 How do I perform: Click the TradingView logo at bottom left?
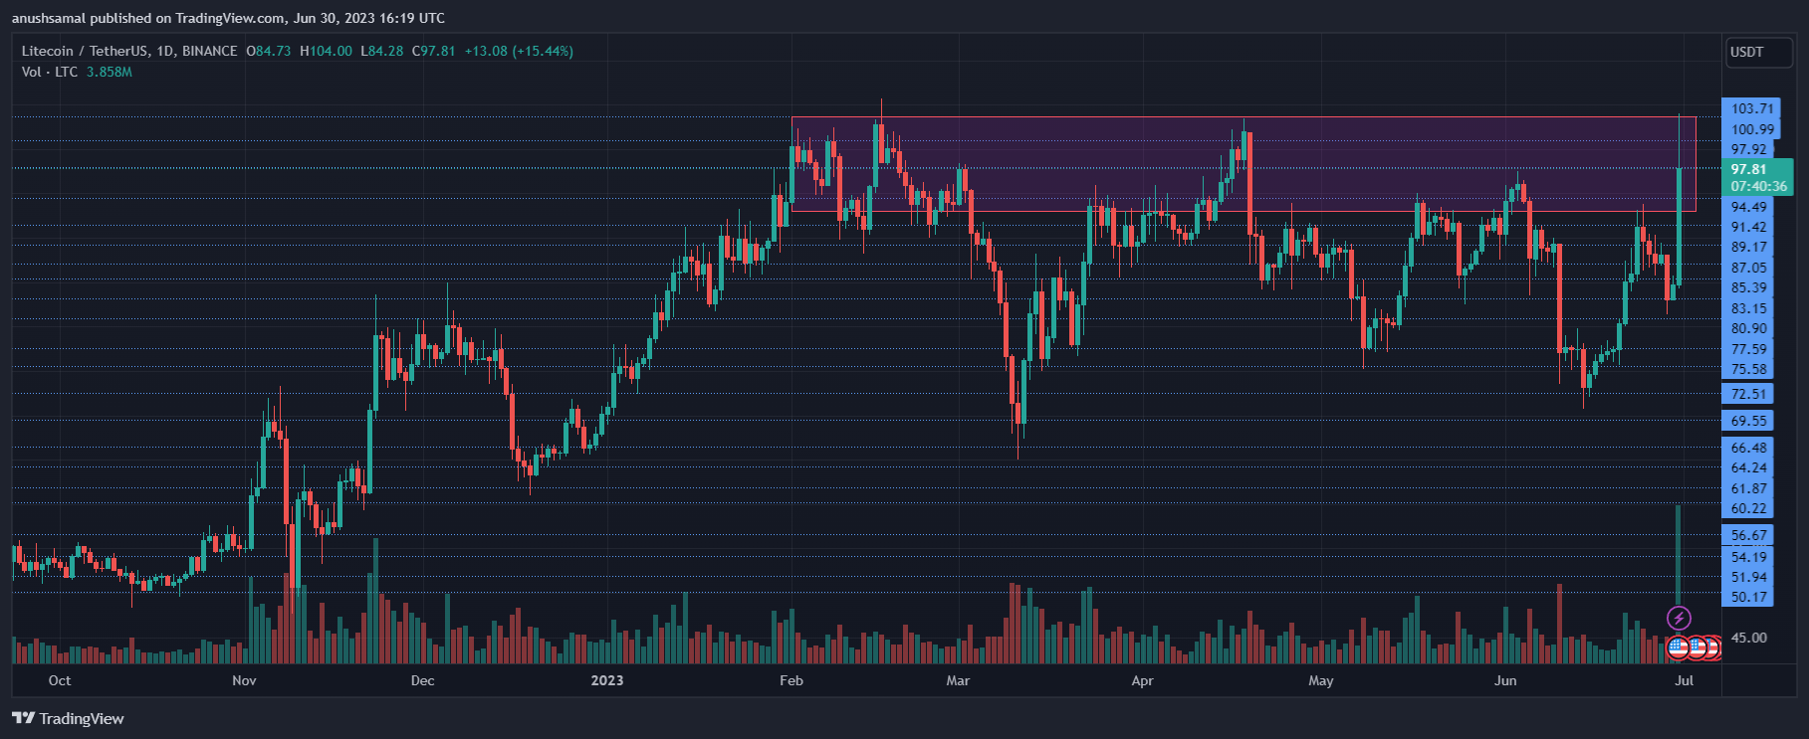(68, 718)
